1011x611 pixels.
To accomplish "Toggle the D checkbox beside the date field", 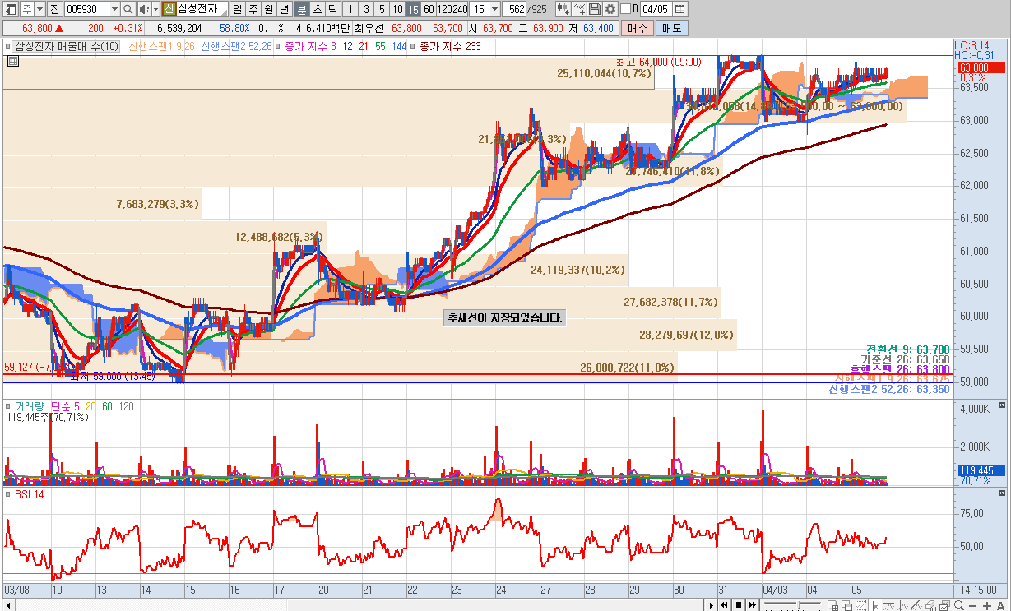I will click(x=624, y=9).
